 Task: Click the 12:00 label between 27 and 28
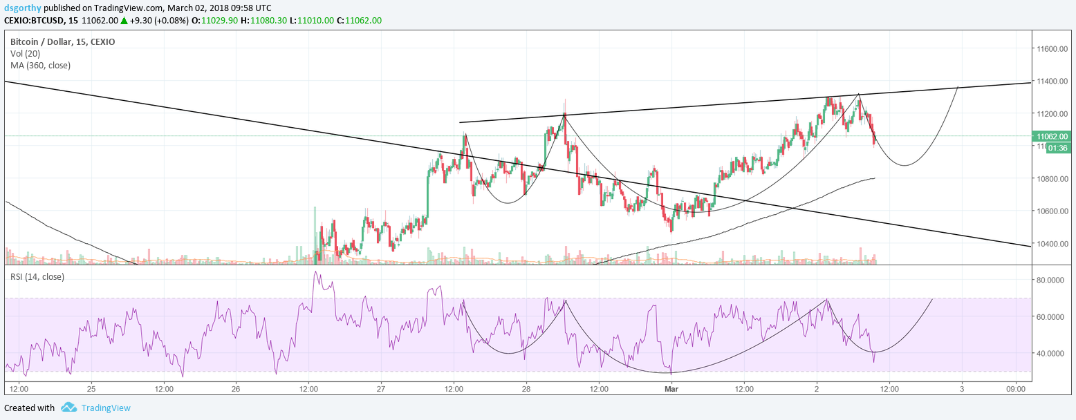[454, 388]
